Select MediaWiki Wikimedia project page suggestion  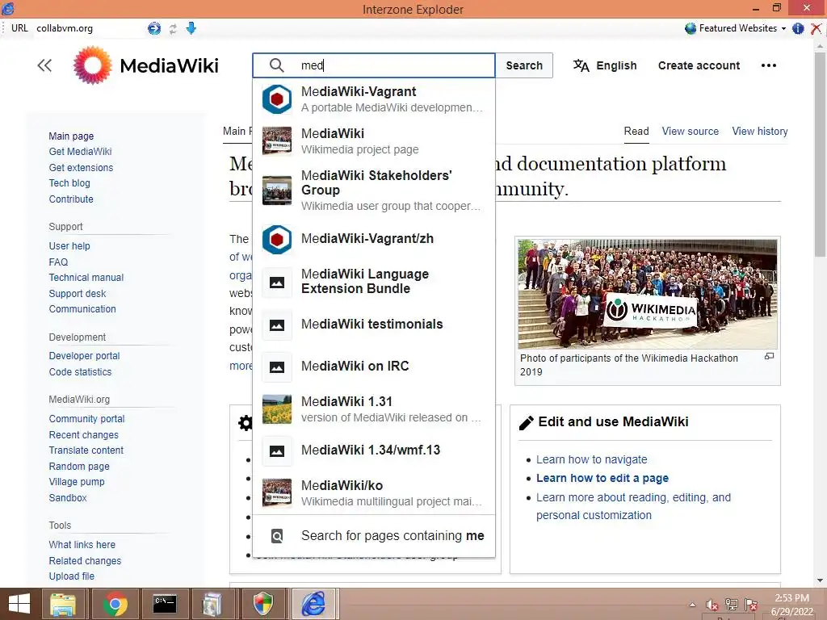[374, 141]
